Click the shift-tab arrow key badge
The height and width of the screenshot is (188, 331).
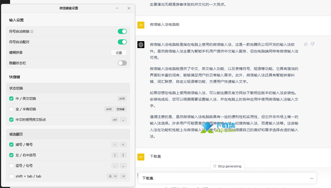113,176
